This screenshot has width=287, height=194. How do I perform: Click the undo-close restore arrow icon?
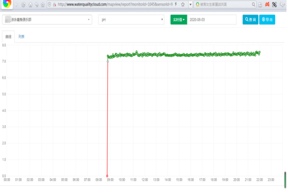36,5
